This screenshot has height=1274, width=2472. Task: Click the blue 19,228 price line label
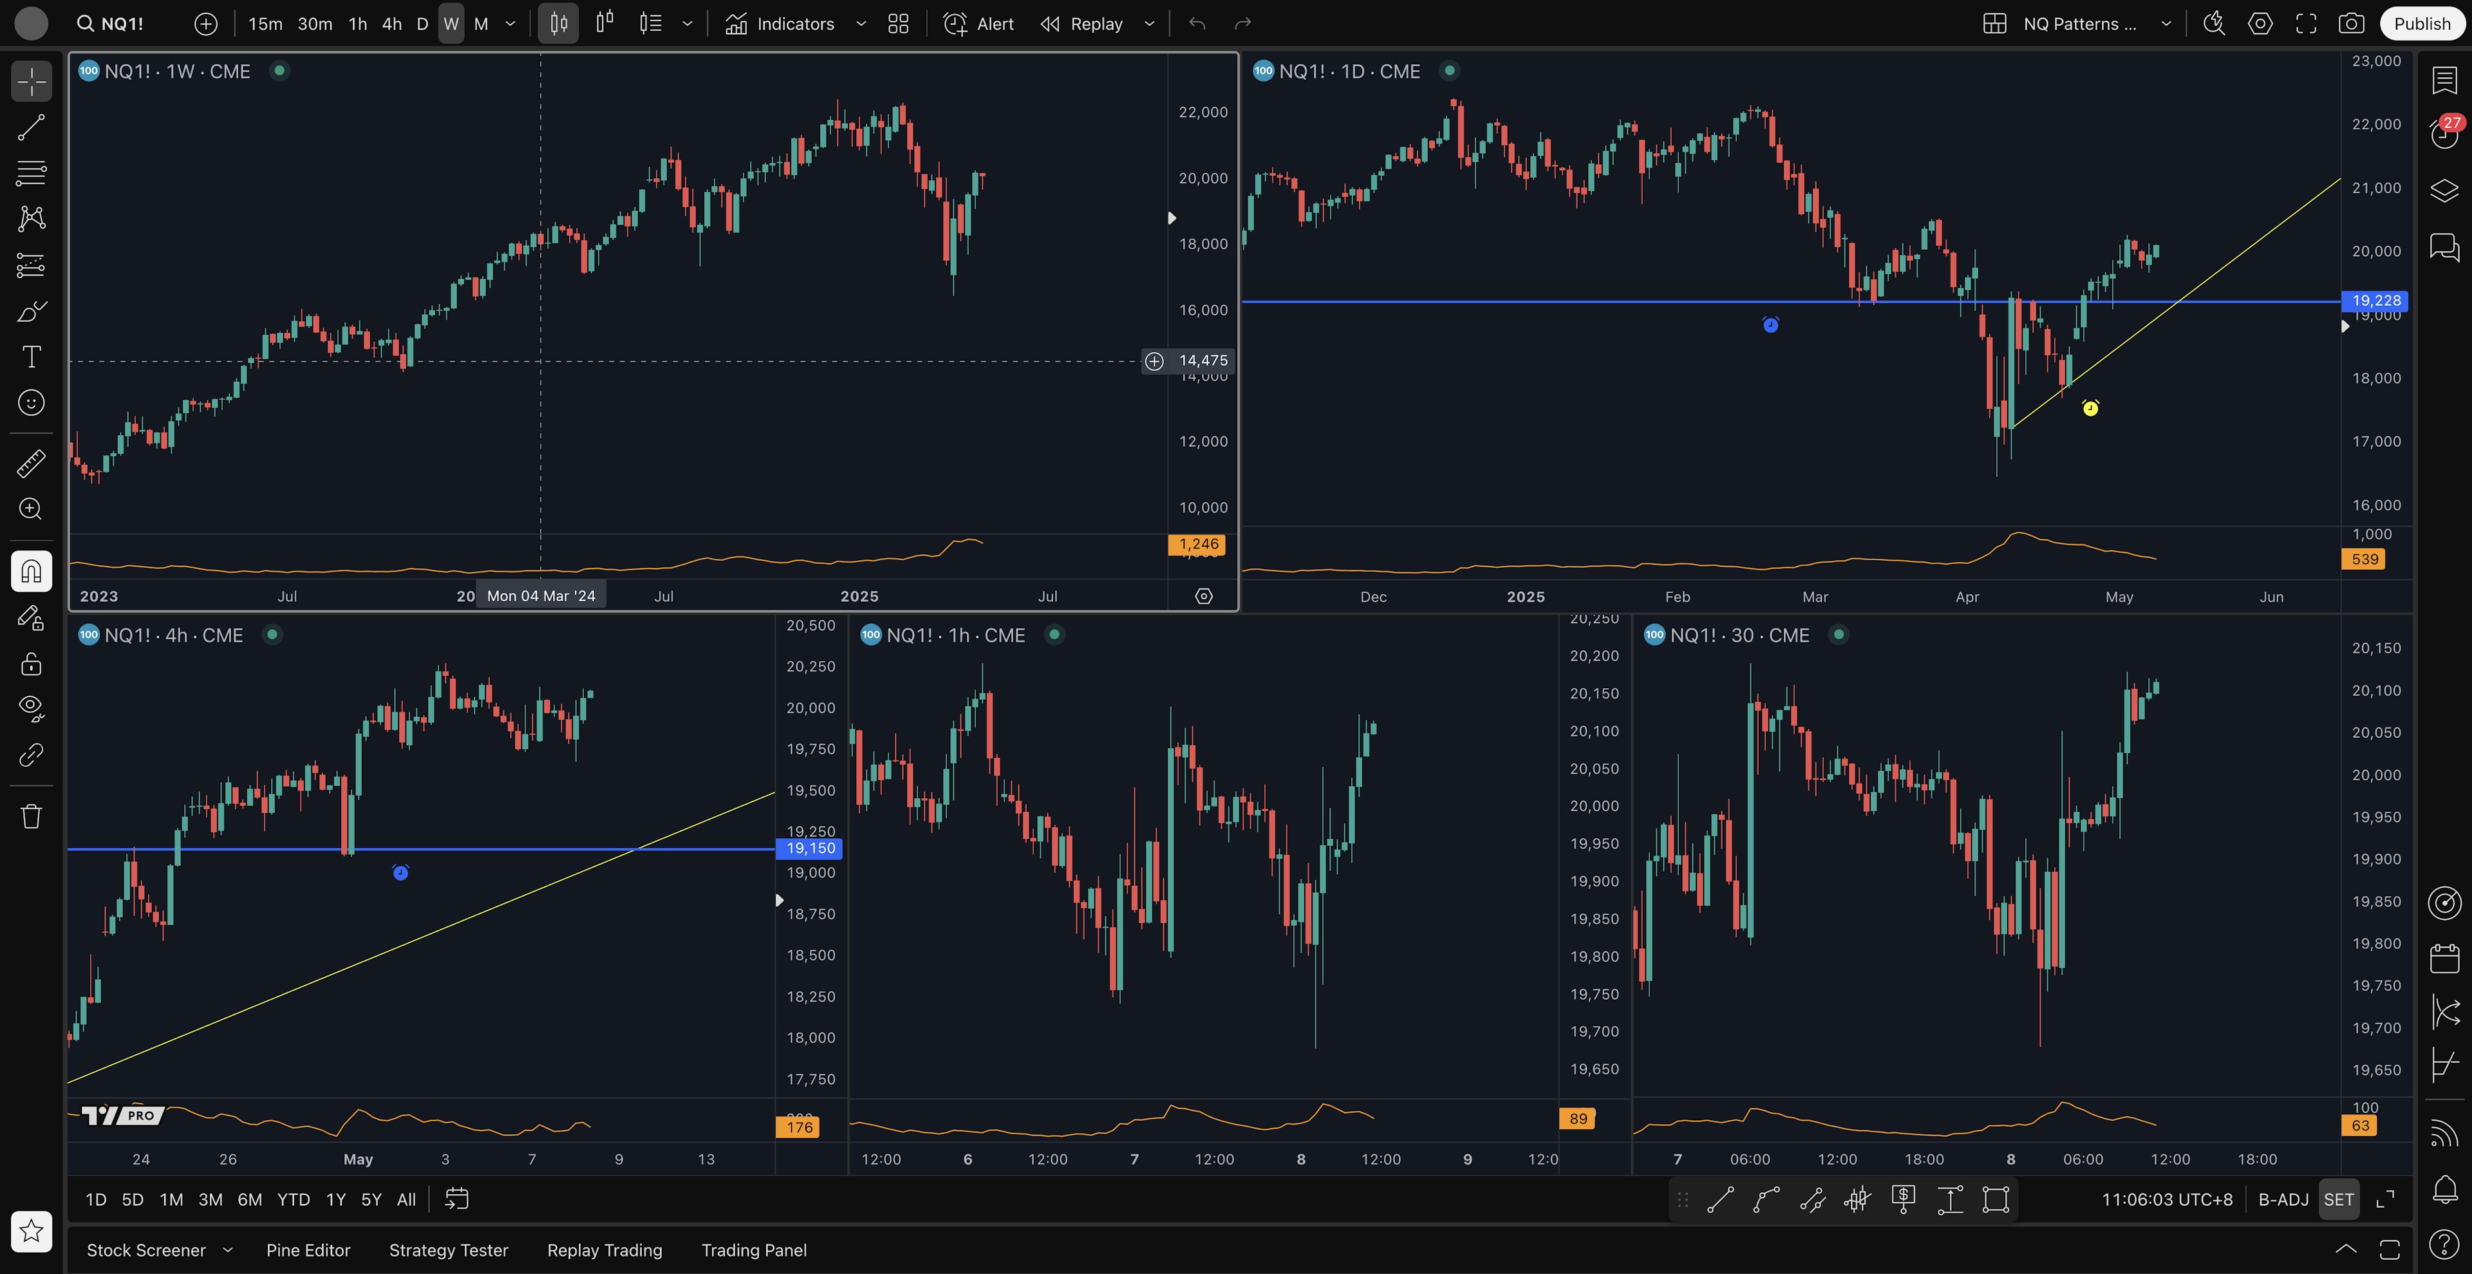[2375, 300]
